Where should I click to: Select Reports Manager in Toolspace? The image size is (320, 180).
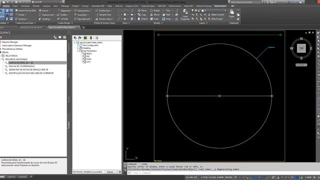click(x=10, y=42)
